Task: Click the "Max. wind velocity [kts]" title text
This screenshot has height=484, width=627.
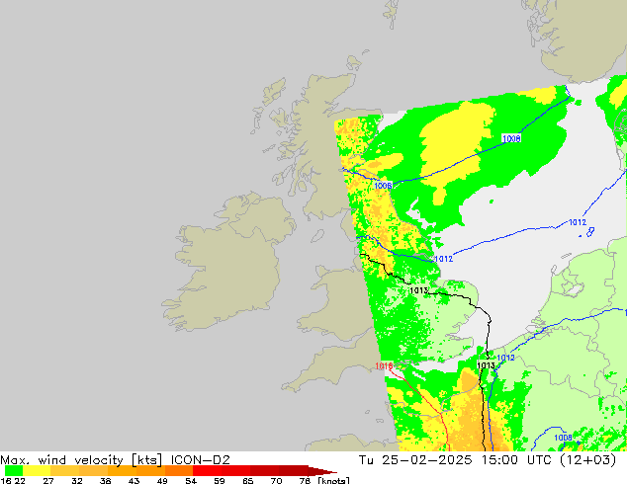Action: [81, 460]
